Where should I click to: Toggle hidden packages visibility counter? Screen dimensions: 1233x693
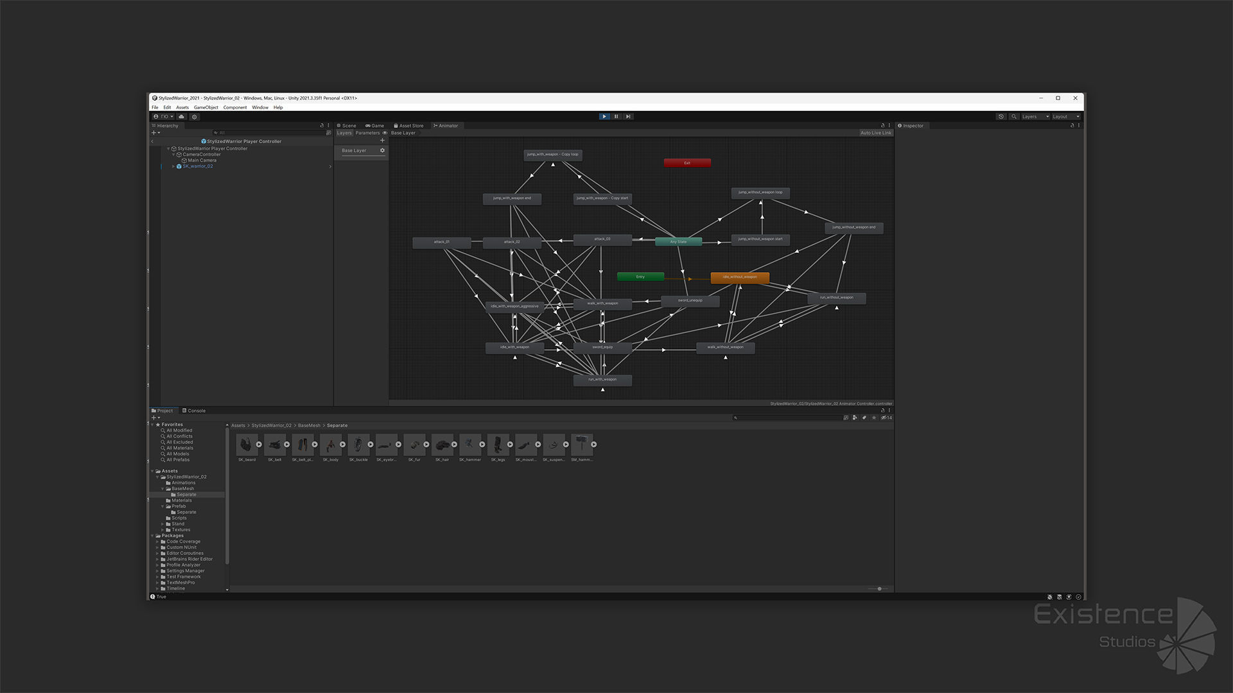tap(887, 418)
